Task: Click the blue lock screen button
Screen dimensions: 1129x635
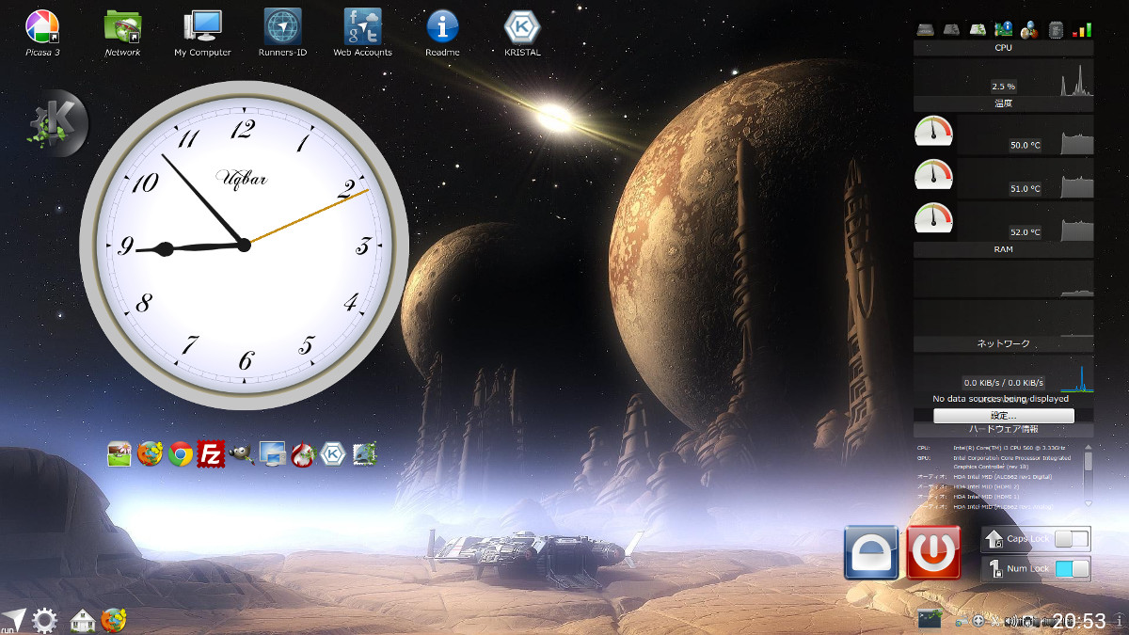Action: [x=871, y=552]
